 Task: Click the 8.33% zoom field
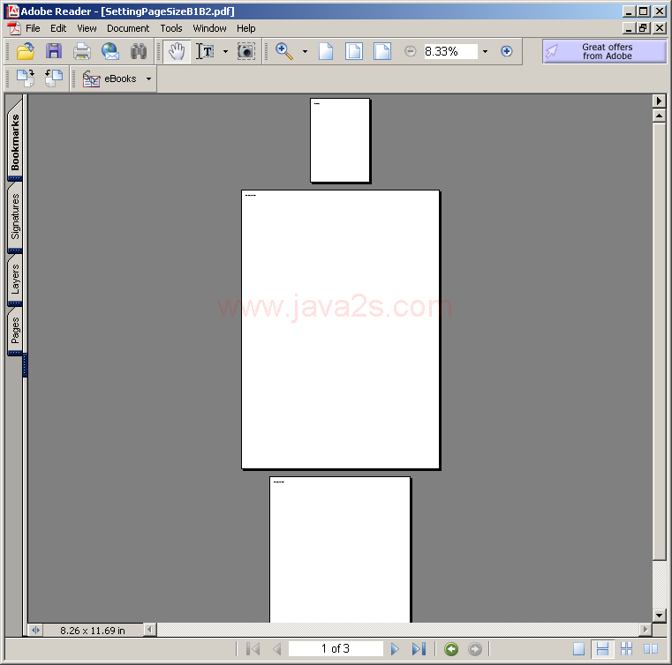pyautogui.click(x=450, y=51)
